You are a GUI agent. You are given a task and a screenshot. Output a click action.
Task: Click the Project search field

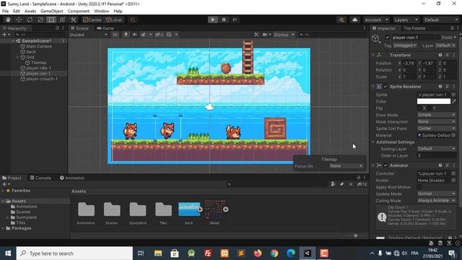(277, 184)
